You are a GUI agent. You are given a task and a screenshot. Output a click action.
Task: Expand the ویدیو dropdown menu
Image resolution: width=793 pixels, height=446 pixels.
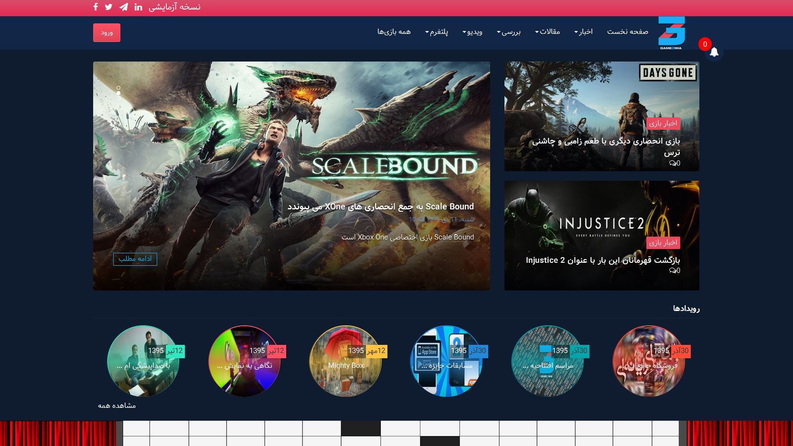pyautogui.click(x=472, y=31)
